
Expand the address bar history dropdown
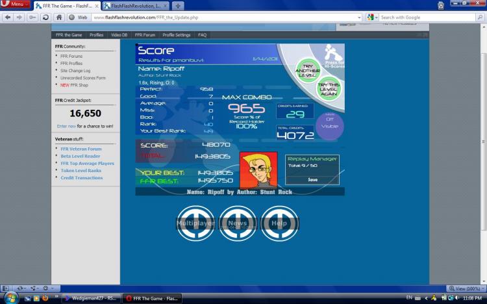359,18
